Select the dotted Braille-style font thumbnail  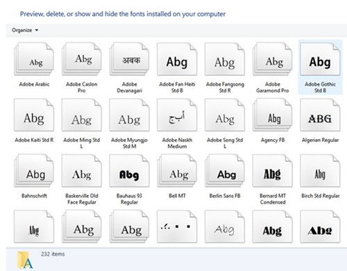click(x=177, y=227)
